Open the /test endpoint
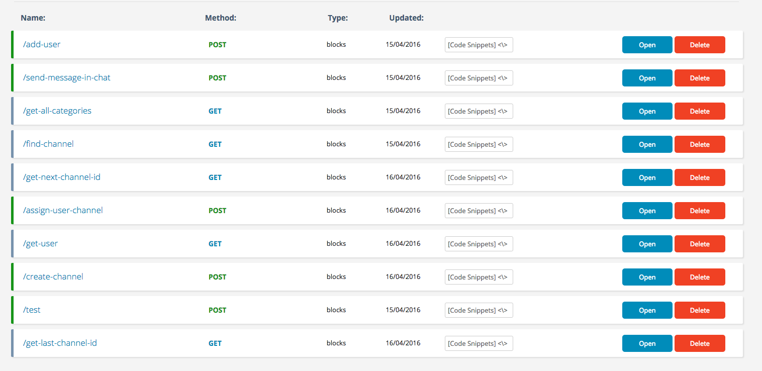This screenshot has width=762, height=371. click(x=647, y=310)
